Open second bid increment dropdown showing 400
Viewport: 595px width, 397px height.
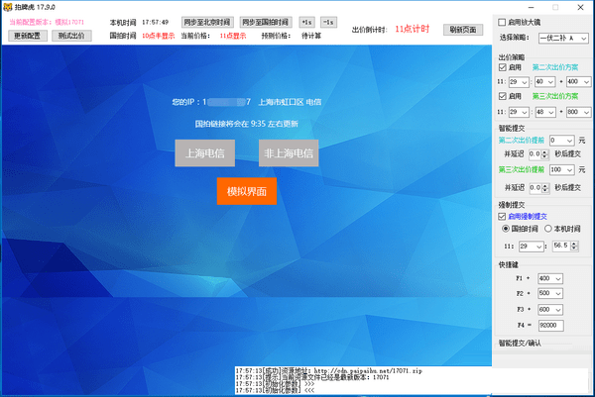coord(578,82)
